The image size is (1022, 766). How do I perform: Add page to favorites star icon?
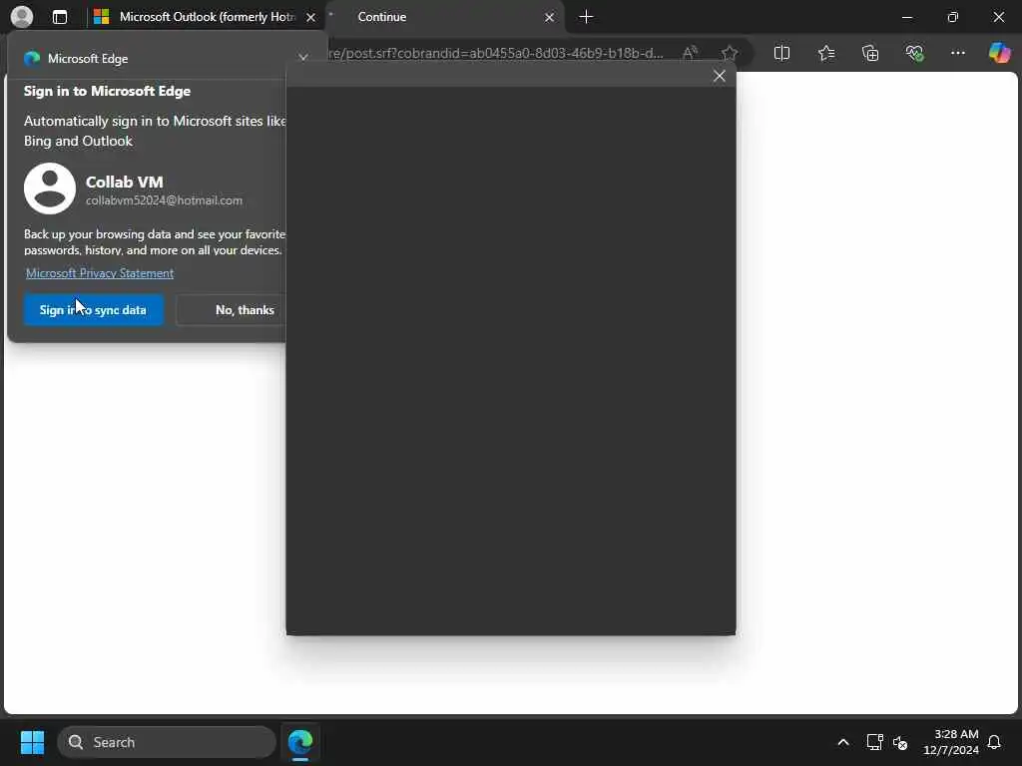730,53
